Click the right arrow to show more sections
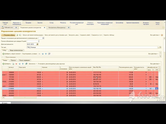The height and width of the screenshot is (124, 166). [165, 22]
